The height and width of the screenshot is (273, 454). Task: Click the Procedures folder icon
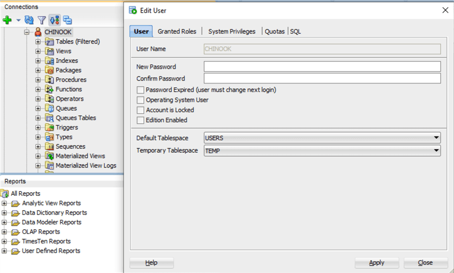(49, 80)
